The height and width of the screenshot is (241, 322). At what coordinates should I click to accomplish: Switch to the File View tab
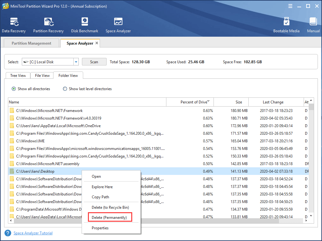[x=42, y=76]
